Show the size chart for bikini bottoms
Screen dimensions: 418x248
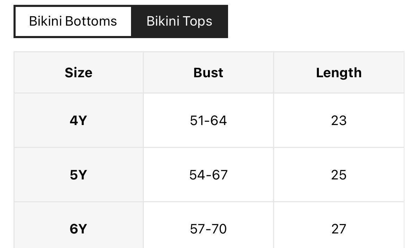[x=73, y=21]
